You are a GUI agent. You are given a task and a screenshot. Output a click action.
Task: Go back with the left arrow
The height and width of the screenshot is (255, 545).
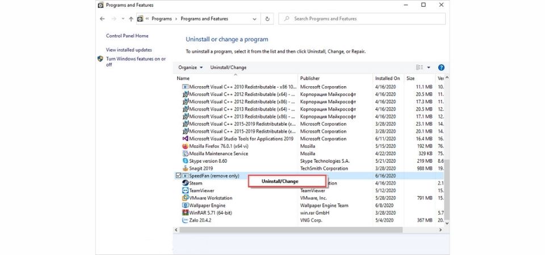(x=102, y=19)
